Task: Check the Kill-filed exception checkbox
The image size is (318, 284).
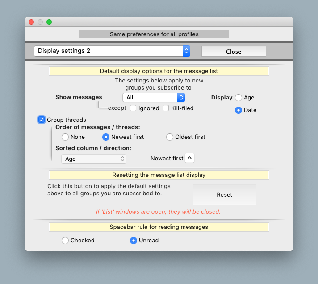Action: (x=166, y=108)
